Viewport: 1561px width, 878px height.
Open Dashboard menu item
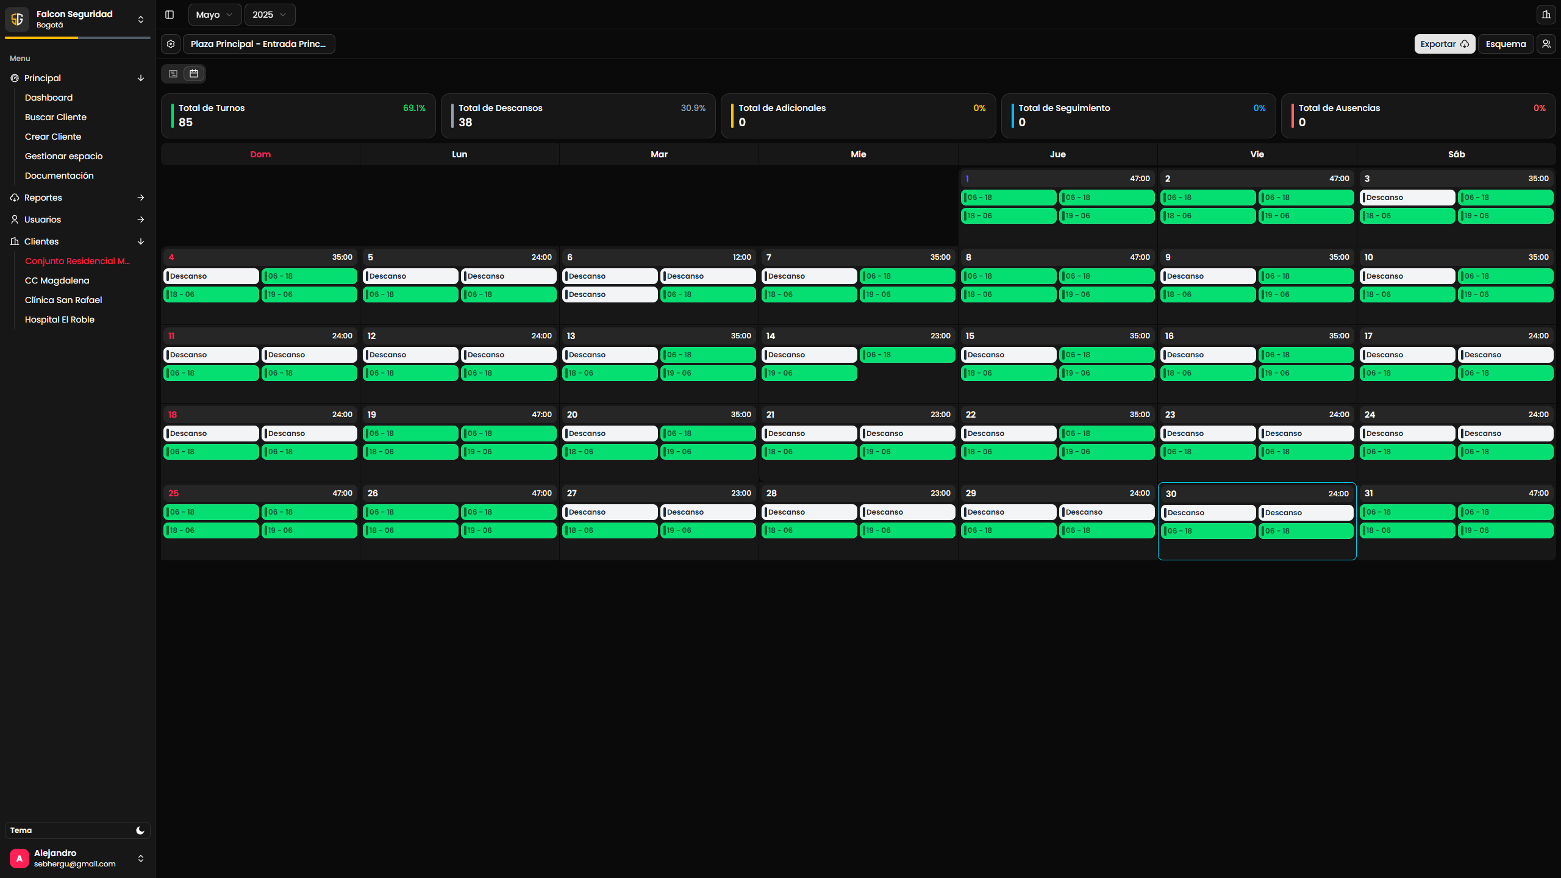(49, 98)
